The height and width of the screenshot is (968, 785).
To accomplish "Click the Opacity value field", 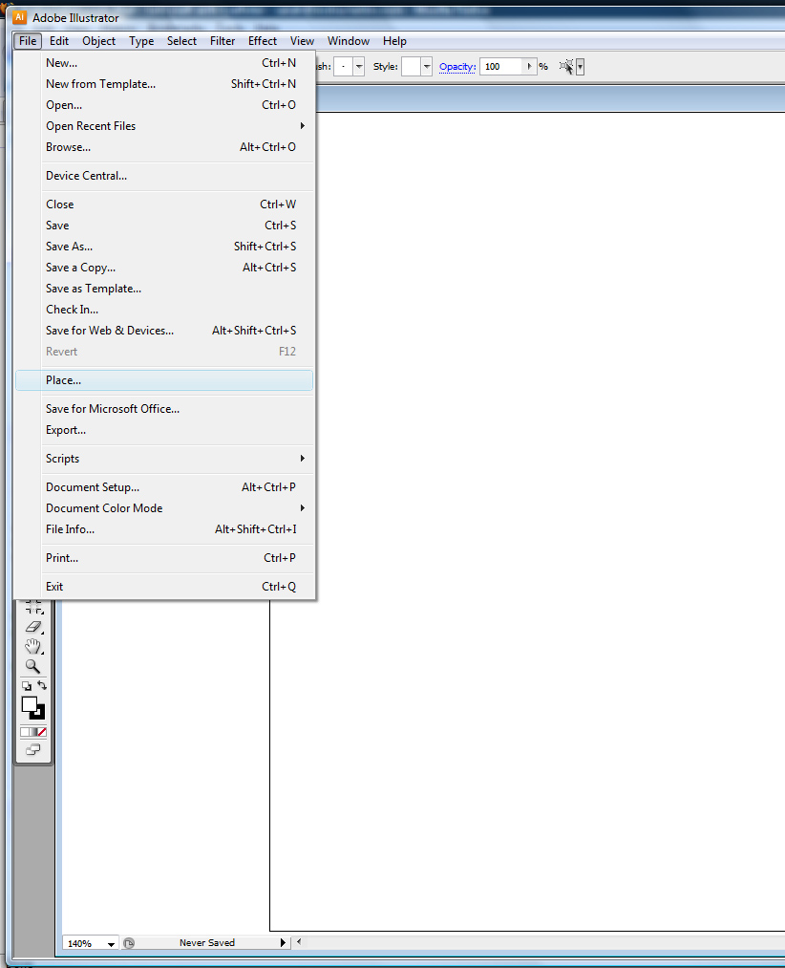I will tap(502, 67).
